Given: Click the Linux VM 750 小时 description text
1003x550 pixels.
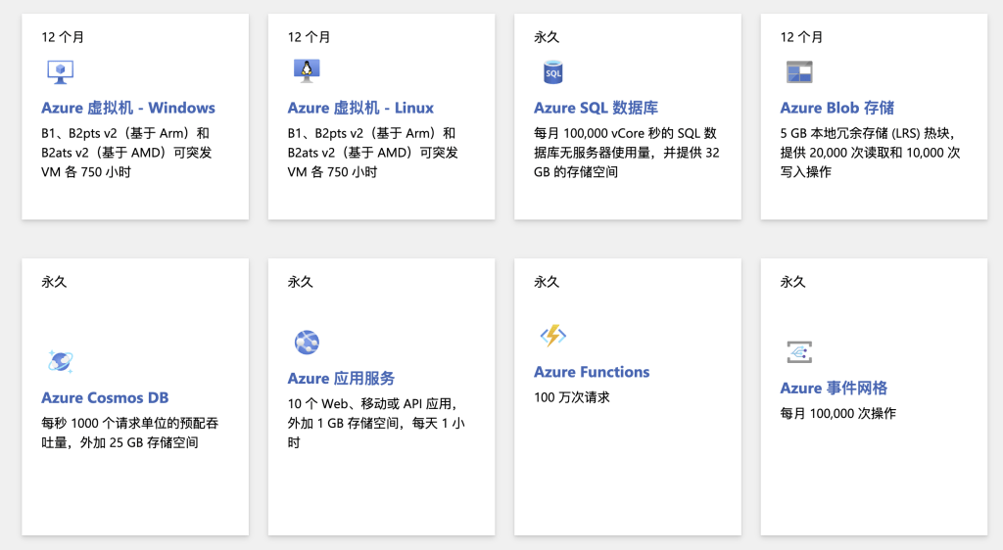Looking at the screenshot, I should click(373, 153).
